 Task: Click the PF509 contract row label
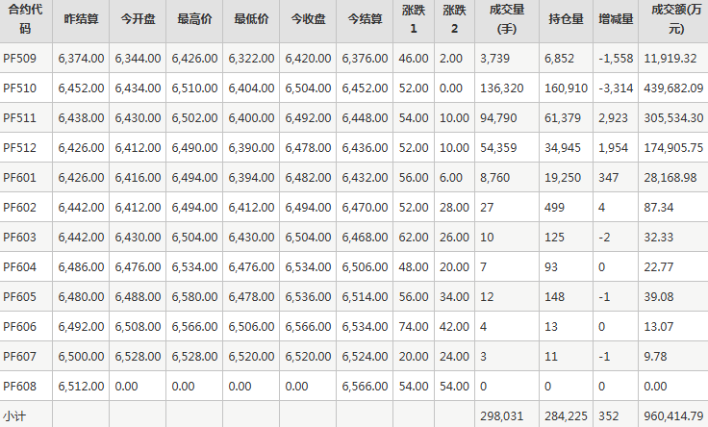tap(20, 59)
